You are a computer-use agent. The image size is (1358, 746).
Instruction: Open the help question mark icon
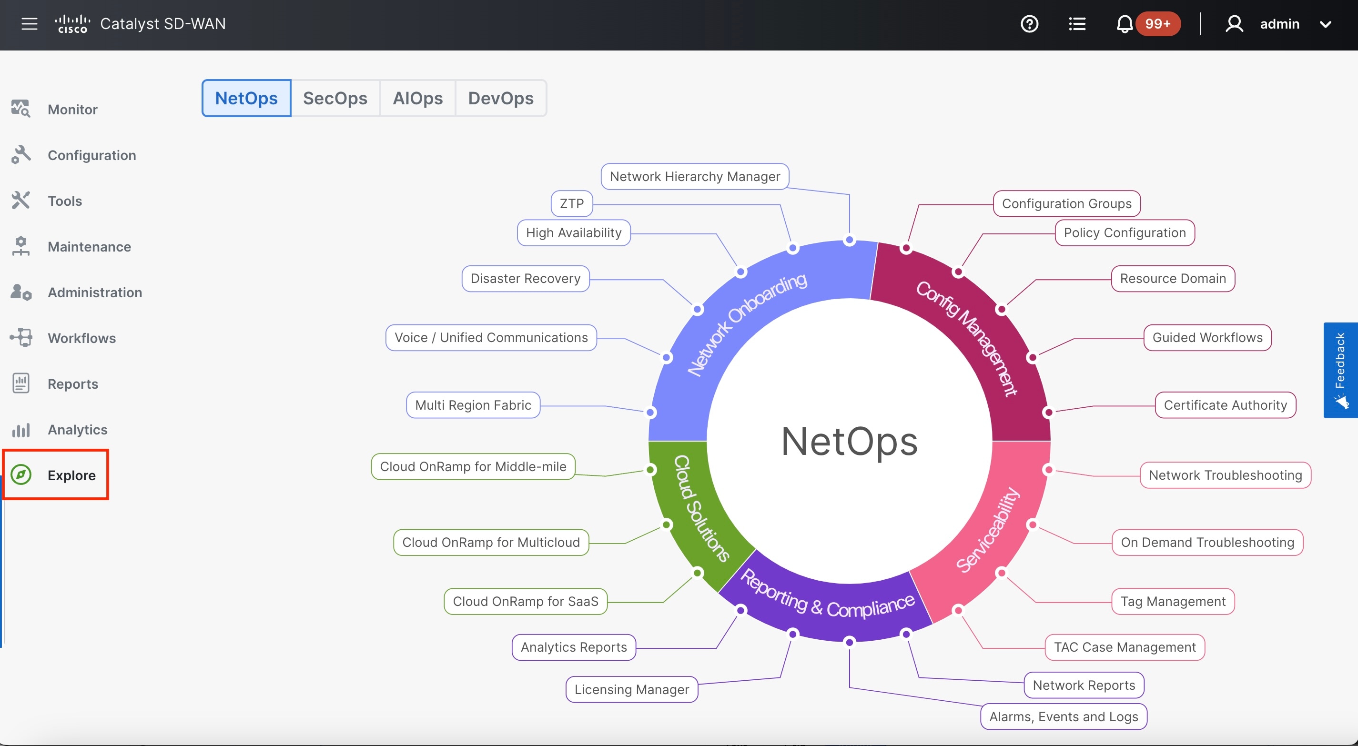[1029, 24]
